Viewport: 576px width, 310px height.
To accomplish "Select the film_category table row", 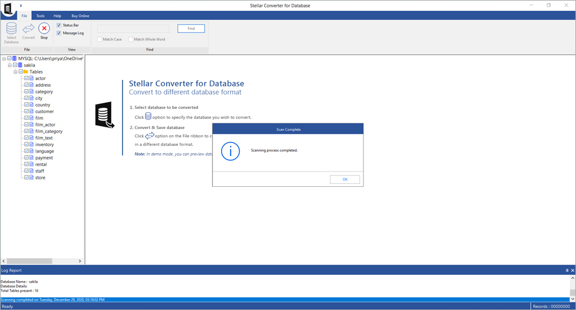I will 49,131.
